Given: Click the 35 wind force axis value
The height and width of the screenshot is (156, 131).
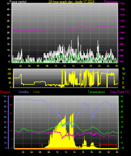Looking at the screenshot, I should 8,21.
